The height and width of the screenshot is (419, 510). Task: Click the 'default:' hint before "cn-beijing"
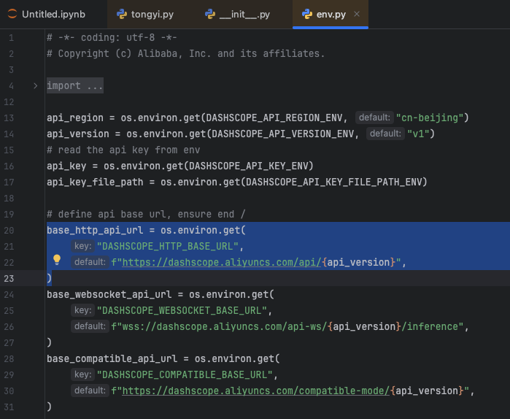(374, 118)
